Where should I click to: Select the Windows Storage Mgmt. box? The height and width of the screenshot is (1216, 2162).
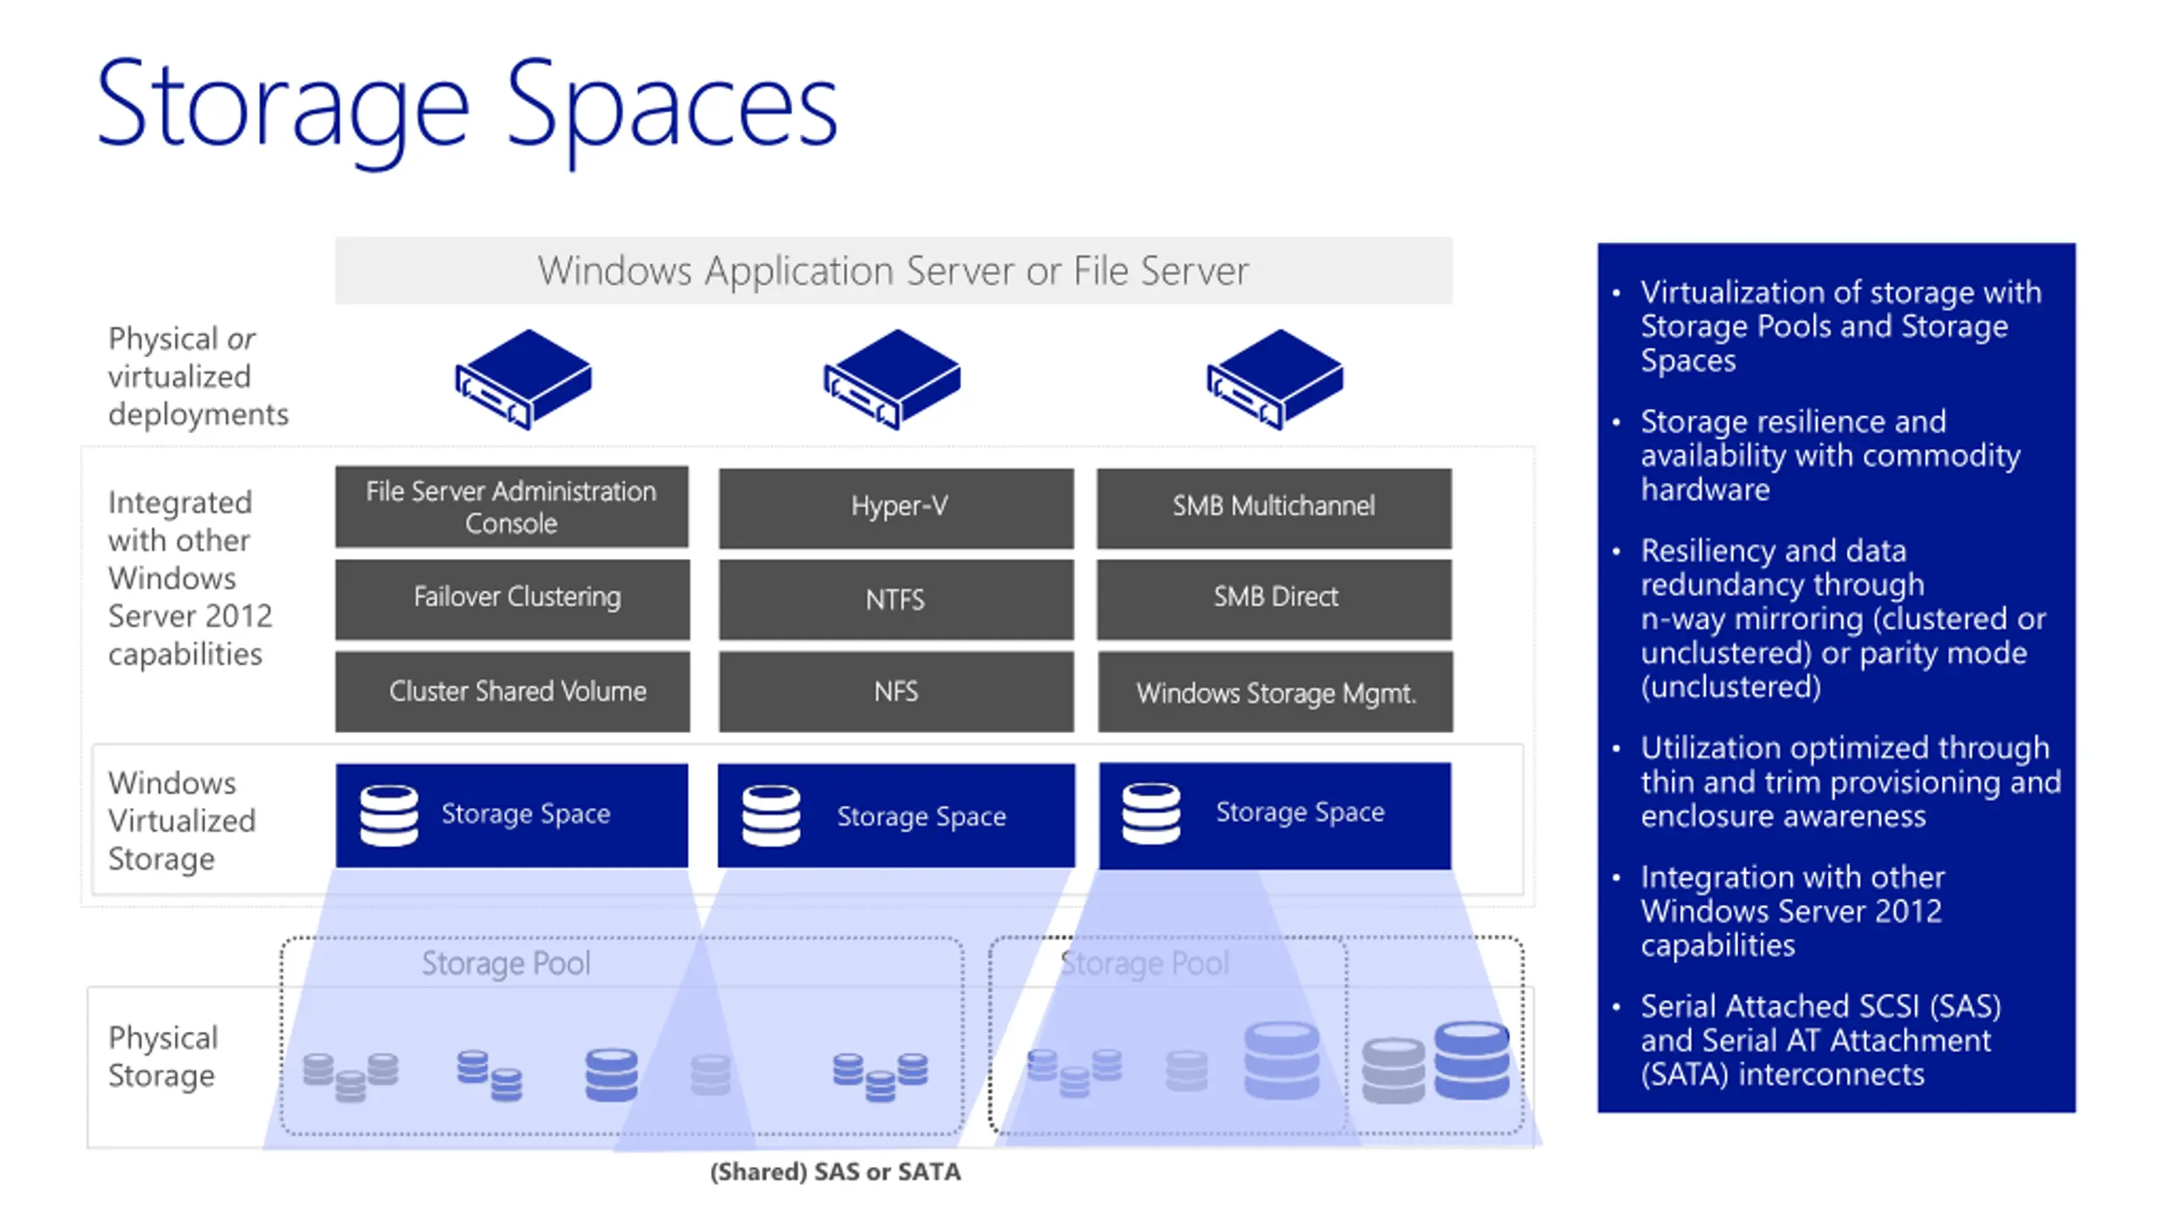[1275, 691]
